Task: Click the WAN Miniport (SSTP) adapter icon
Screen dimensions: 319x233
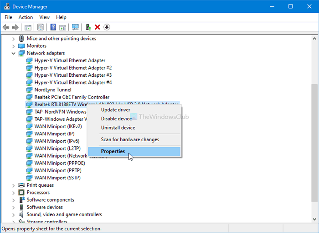Action: coord(29,178)
